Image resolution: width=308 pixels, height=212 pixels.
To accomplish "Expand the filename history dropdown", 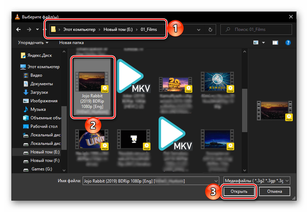I will pos(216,181).
